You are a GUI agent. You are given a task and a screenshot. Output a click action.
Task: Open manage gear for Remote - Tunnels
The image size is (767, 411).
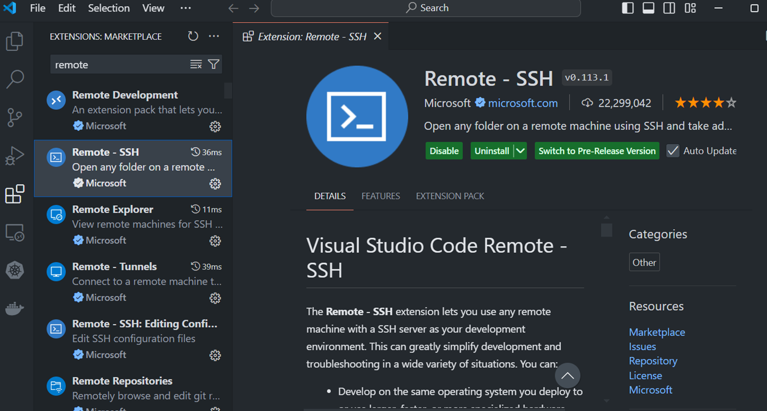tap(215, 298)
